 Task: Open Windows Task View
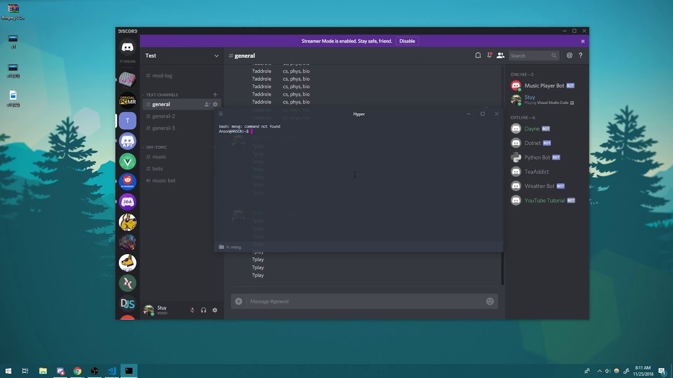tap(25, 371)
